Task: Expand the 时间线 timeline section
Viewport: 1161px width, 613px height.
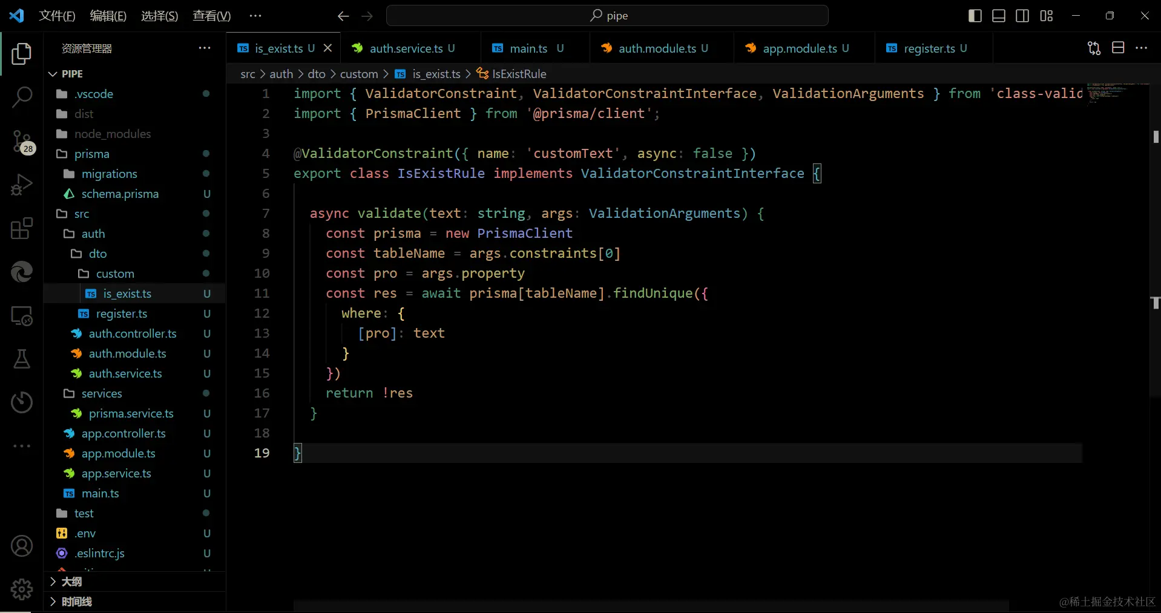Action: [x=134, y=602]
